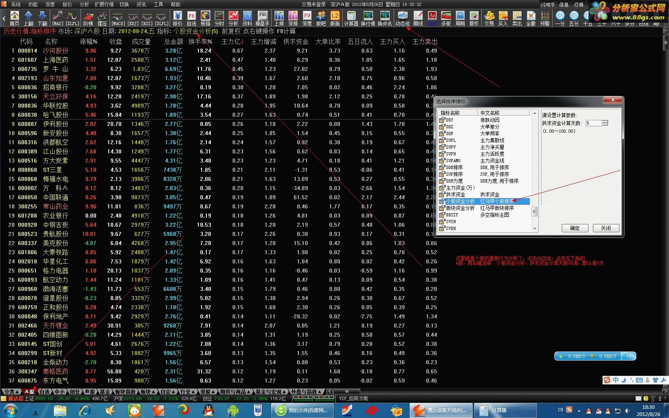
Task: Select the 供求资金 indicator row
Action: tap(484, 194)
